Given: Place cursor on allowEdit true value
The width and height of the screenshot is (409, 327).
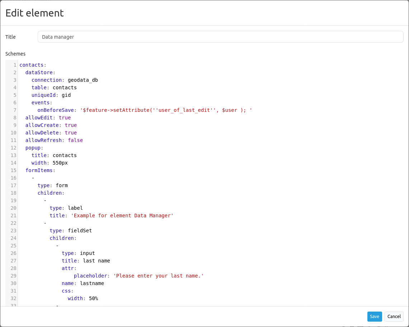Looking at the screenshot, I should point(65,118).
